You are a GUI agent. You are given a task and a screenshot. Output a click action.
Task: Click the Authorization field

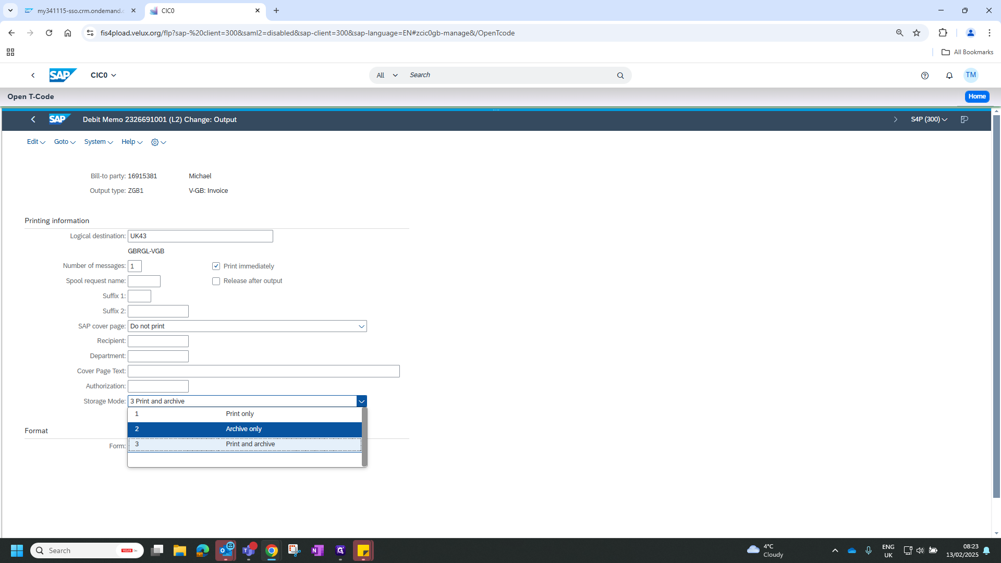coord(158,387)
